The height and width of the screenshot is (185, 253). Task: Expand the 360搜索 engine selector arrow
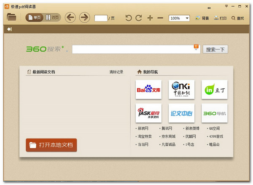coord(67,51)
